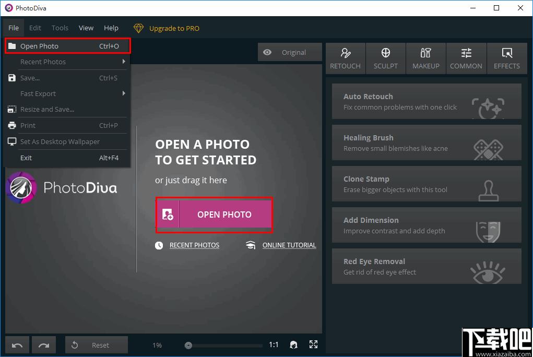Image resolution: width=533 pixels, height=357 pixels.
Task: Switch to the EFFECTS tab
Action: coord(507,58)
